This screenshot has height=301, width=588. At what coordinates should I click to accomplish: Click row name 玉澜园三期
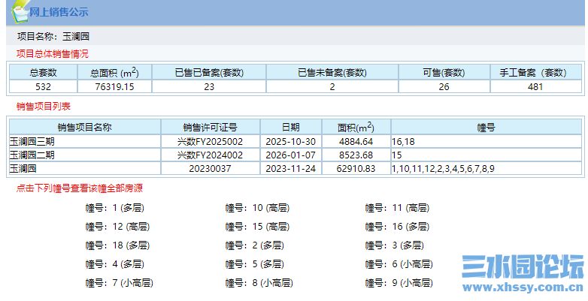click(x=32, y=142)
